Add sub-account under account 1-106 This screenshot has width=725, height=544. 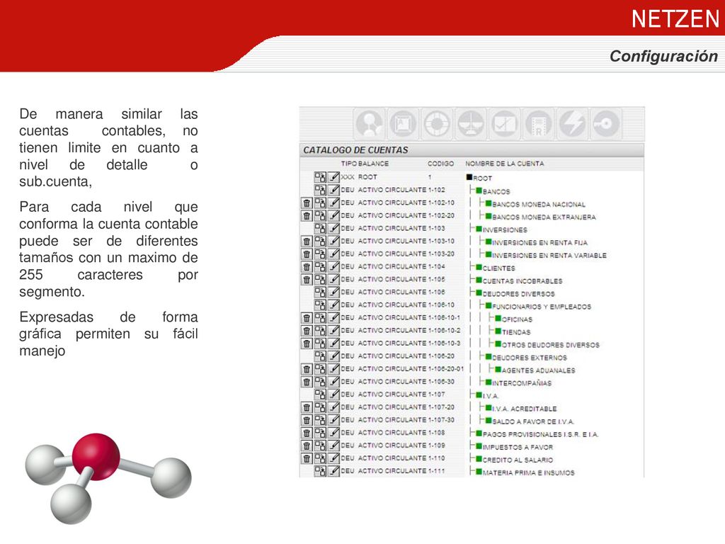[320, 293]
